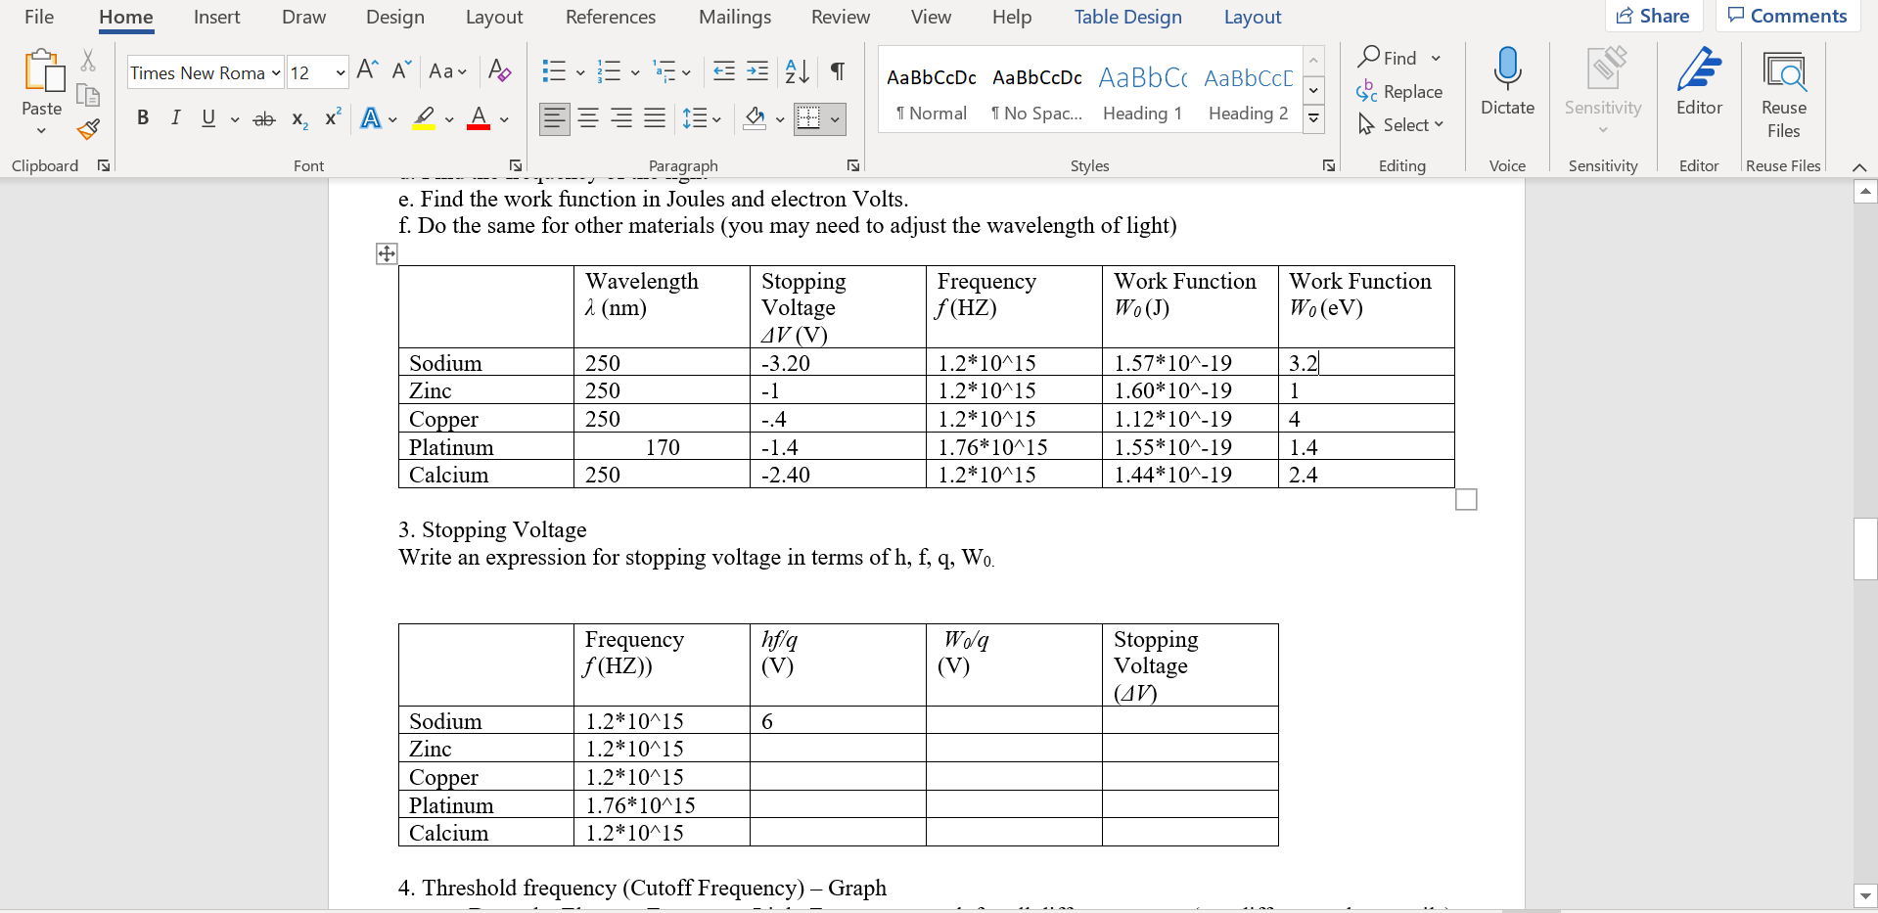Open the Editor pane
Viewport: 1878px width, 913px height.
(x=1699, y=82)
